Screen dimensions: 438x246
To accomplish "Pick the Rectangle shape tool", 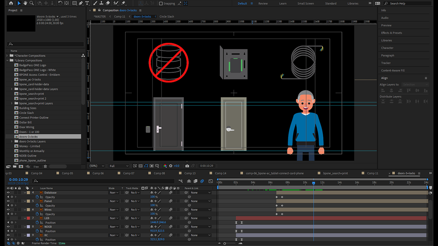I will pos(74,3).
